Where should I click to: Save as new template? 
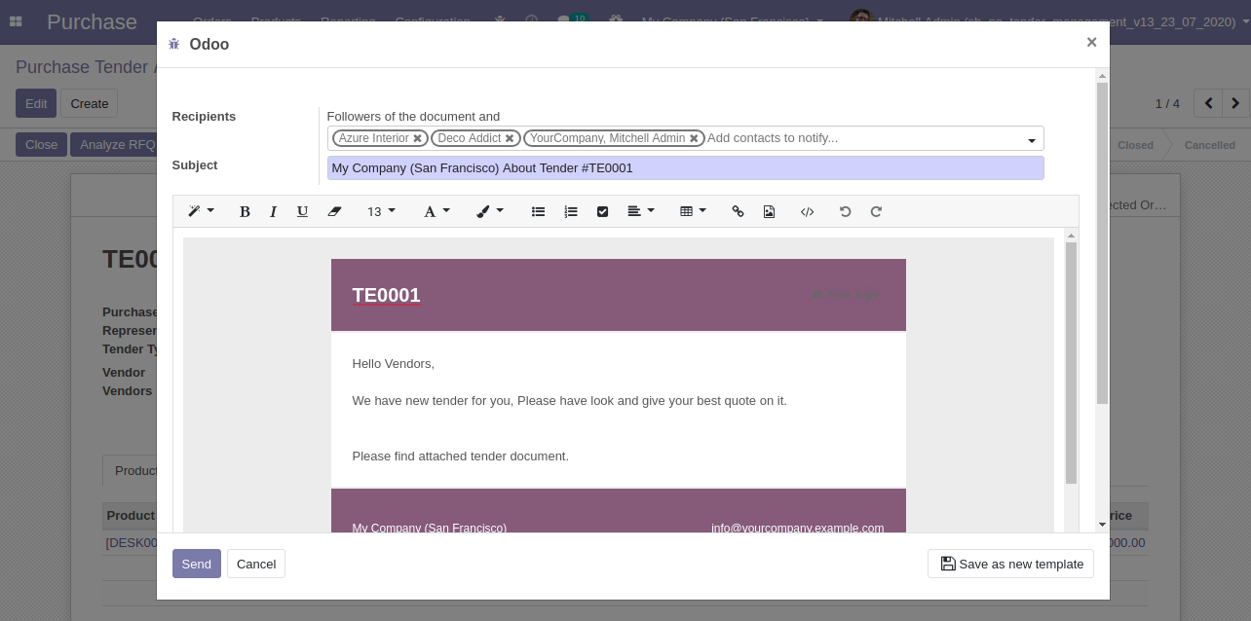coord(1010,564)
